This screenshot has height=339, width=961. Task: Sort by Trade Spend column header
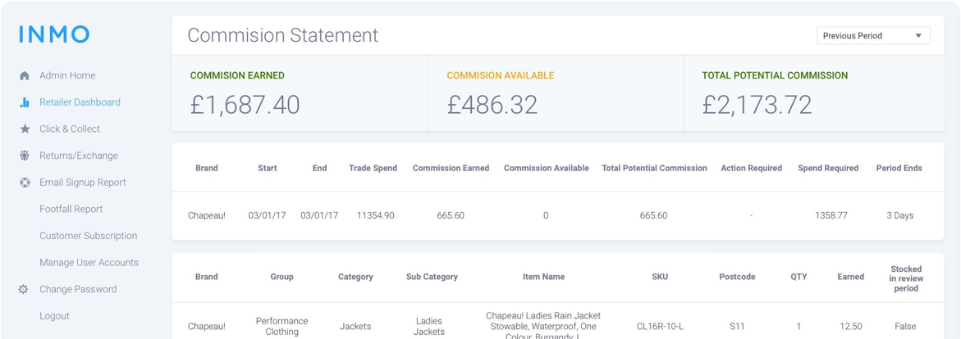tap(373, 168)
